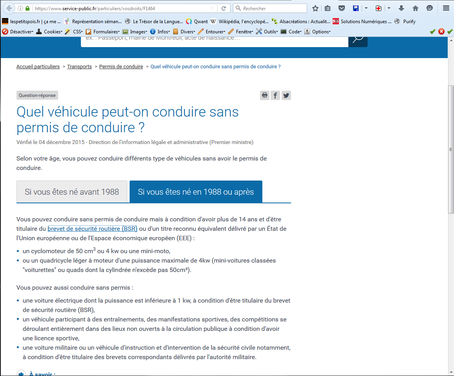
Task: Open the Firefox hamburger menu
Action: (446, 8)
